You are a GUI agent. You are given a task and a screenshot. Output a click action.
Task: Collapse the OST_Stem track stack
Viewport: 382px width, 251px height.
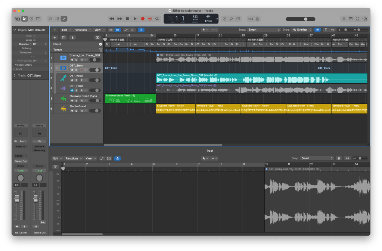(x=57, y=68)
